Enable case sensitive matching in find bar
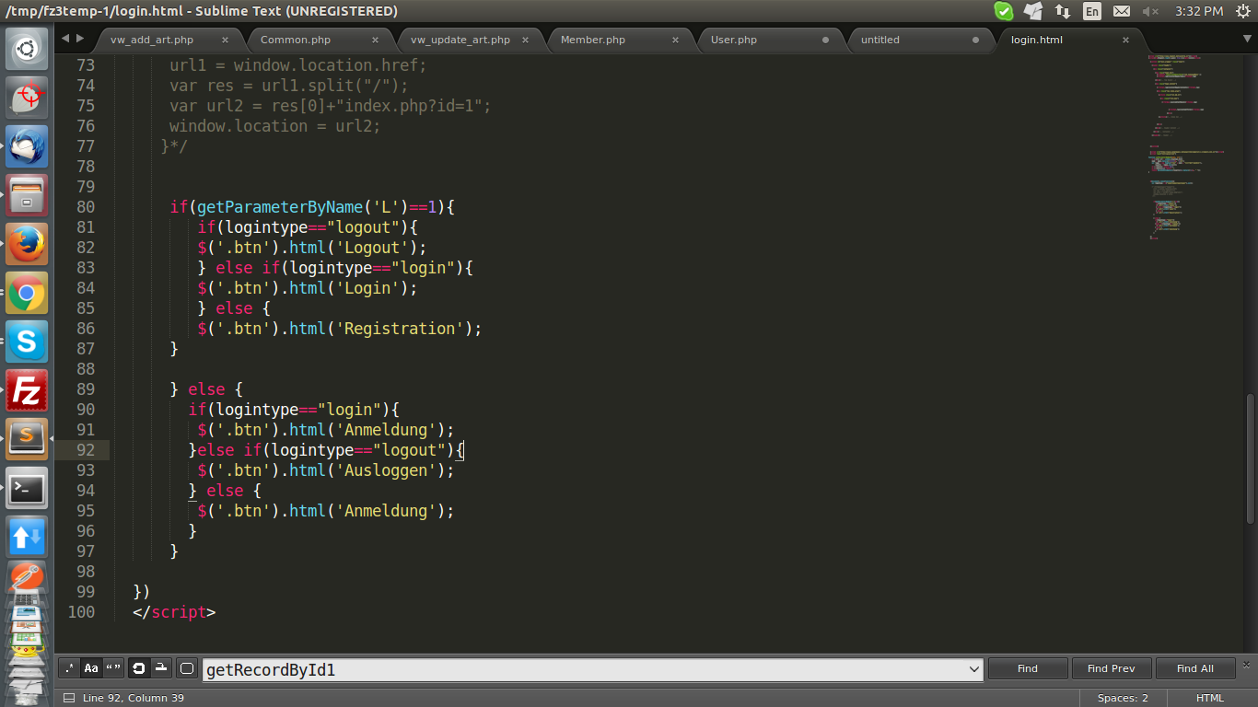1258x707 pixels. [91, 669]
